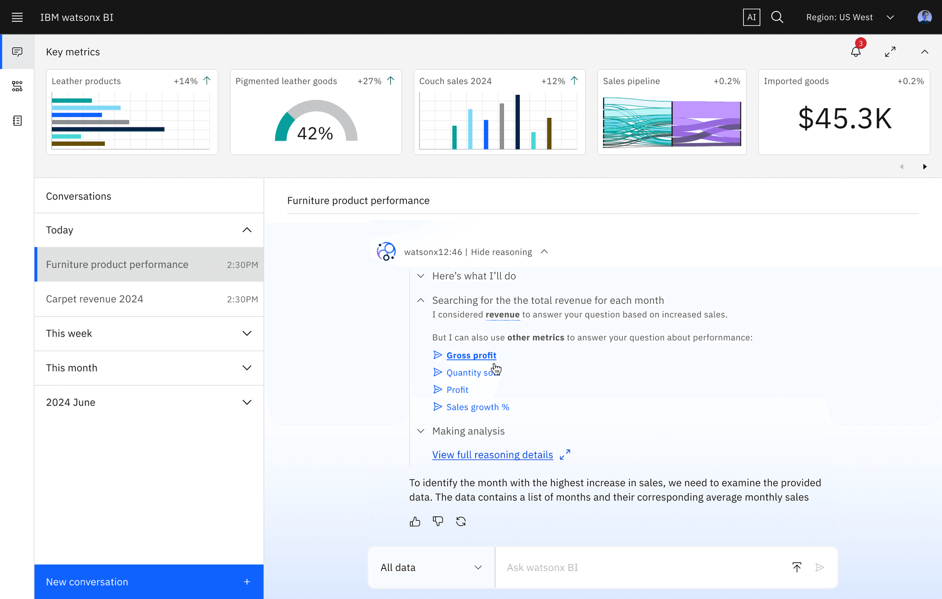Open the user profile avatar
Screen dimensions: 942x599
coord(924,17)
